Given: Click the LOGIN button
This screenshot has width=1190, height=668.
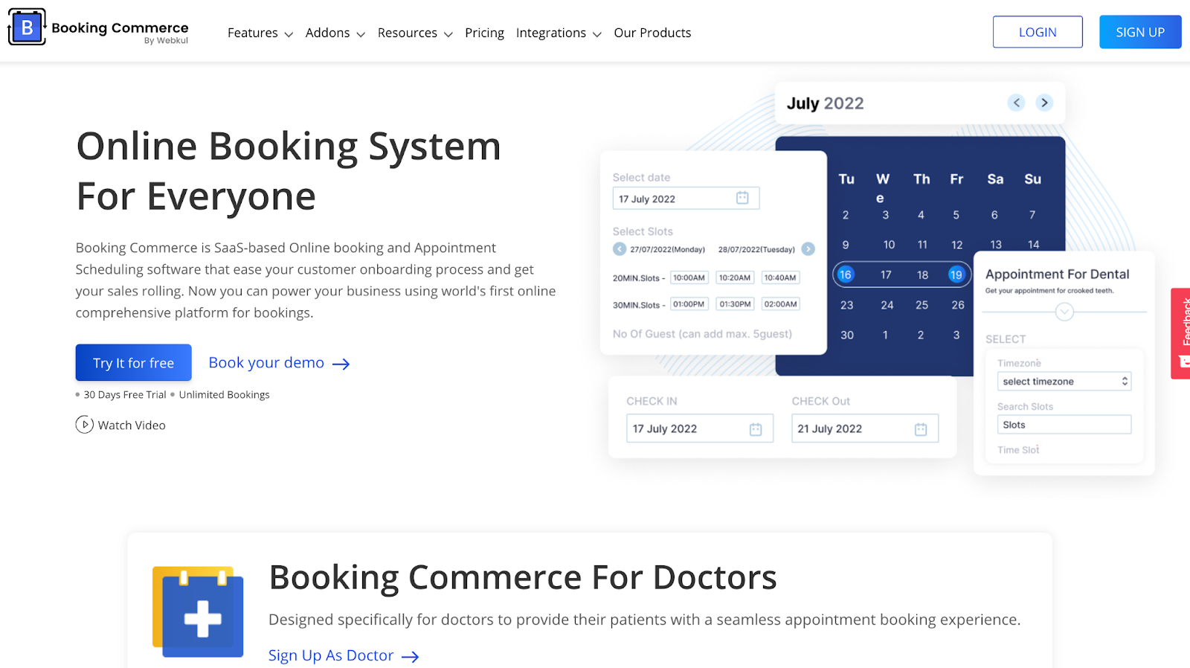Looking at the screenshot, I should 1038,32.
